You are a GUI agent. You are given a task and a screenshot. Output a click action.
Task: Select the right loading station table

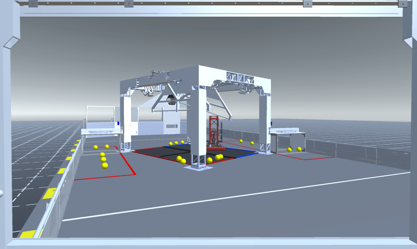point(288,132)
